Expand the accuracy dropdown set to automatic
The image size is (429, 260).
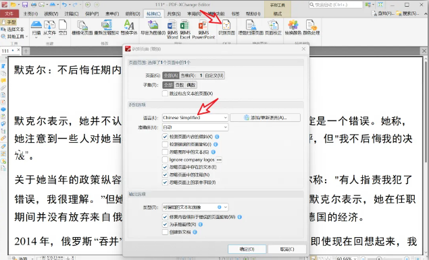click(x=195, y=127)
